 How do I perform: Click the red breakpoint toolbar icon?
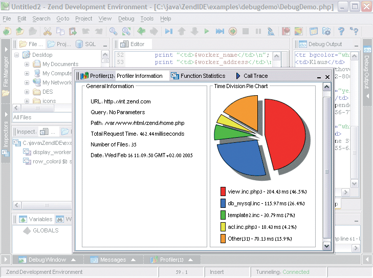[286, 31]
